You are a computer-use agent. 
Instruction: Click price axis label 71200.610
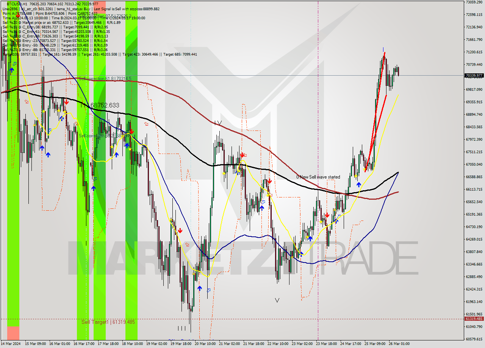point(474,52)
